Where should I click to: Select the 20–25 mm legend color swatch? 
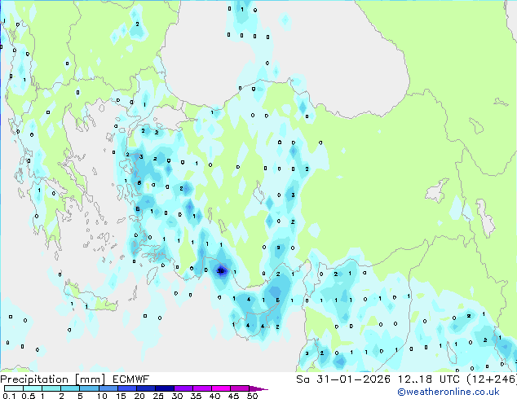pos(146,388)
